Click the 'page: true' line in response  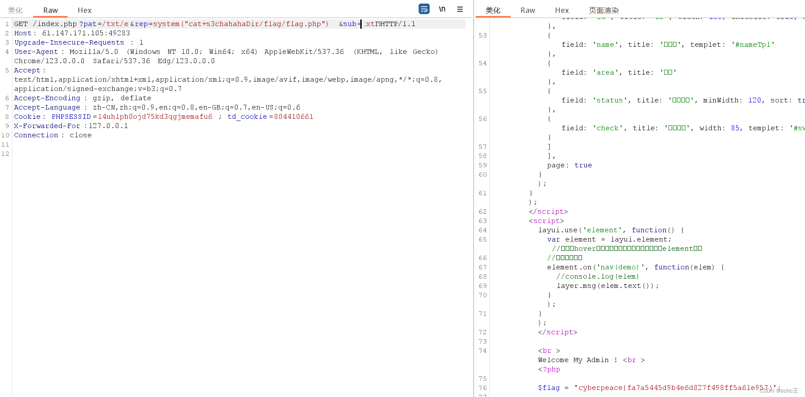click(569, 165)
